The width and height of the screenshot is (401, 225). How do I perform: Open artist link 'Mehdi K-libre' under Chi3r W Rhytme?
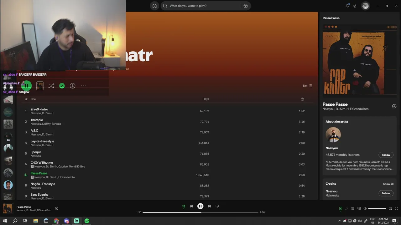(77, 167)
